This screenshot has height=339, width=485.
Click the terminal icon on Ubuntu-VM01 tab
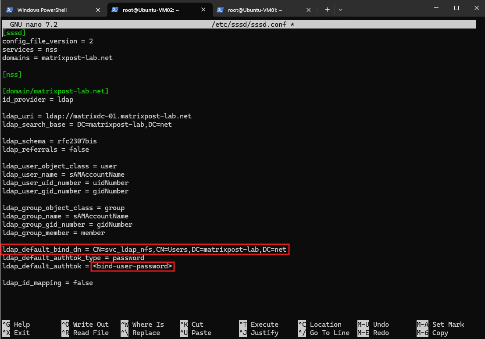220,10
